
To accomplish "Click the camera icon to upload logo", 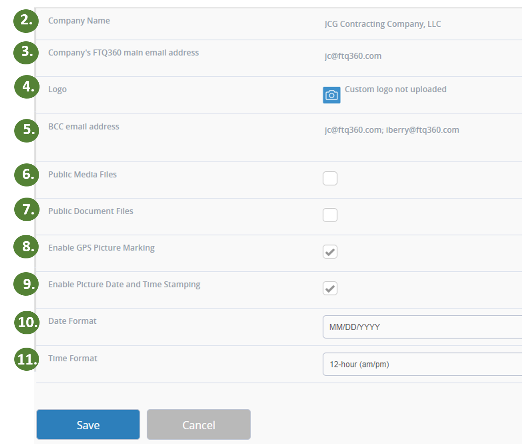I will pos(331,95).
